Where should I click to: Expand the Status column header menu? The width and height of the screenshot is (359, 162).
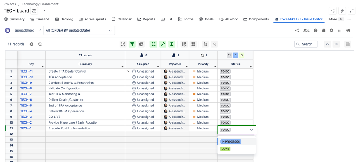coord(251,66)
